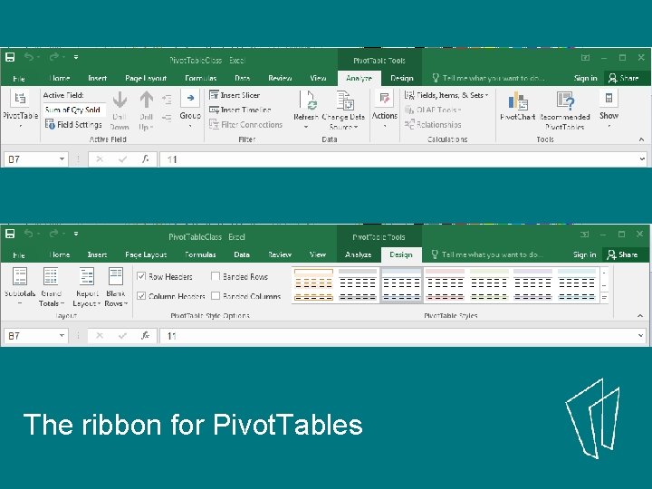Click the Drill Up arrow icon
The width and height of the screenshot is (652, 489).
point(147,101)
